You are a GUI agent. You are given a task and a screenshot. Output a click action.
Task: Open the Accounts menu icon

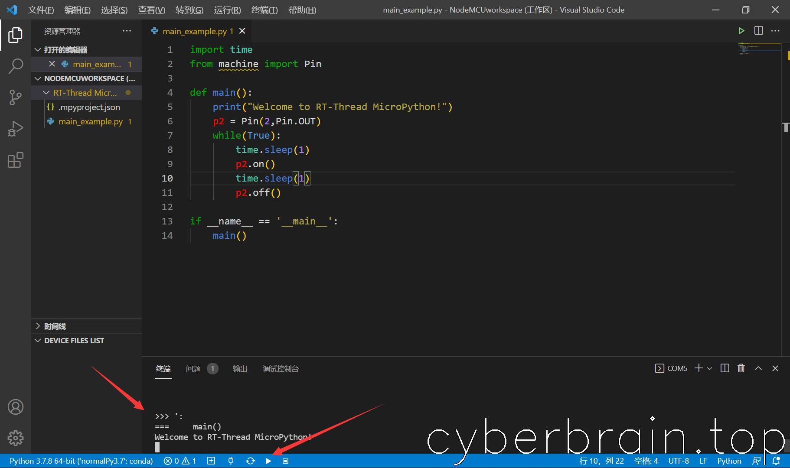16,407
